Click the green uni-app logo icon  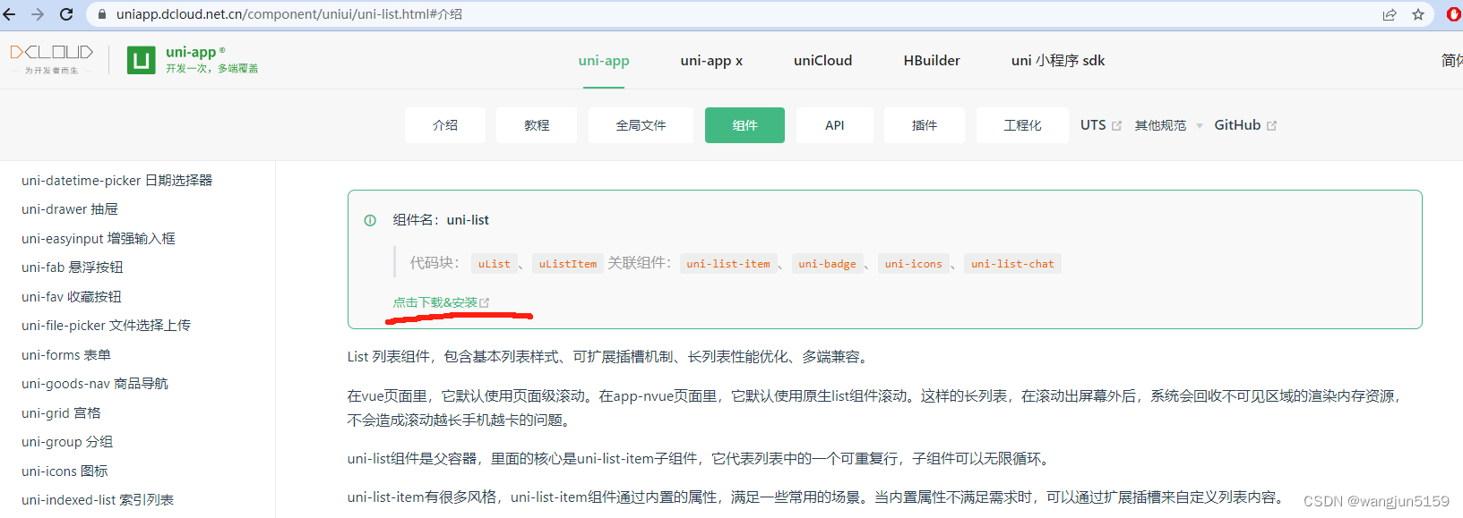coord(142,60)
